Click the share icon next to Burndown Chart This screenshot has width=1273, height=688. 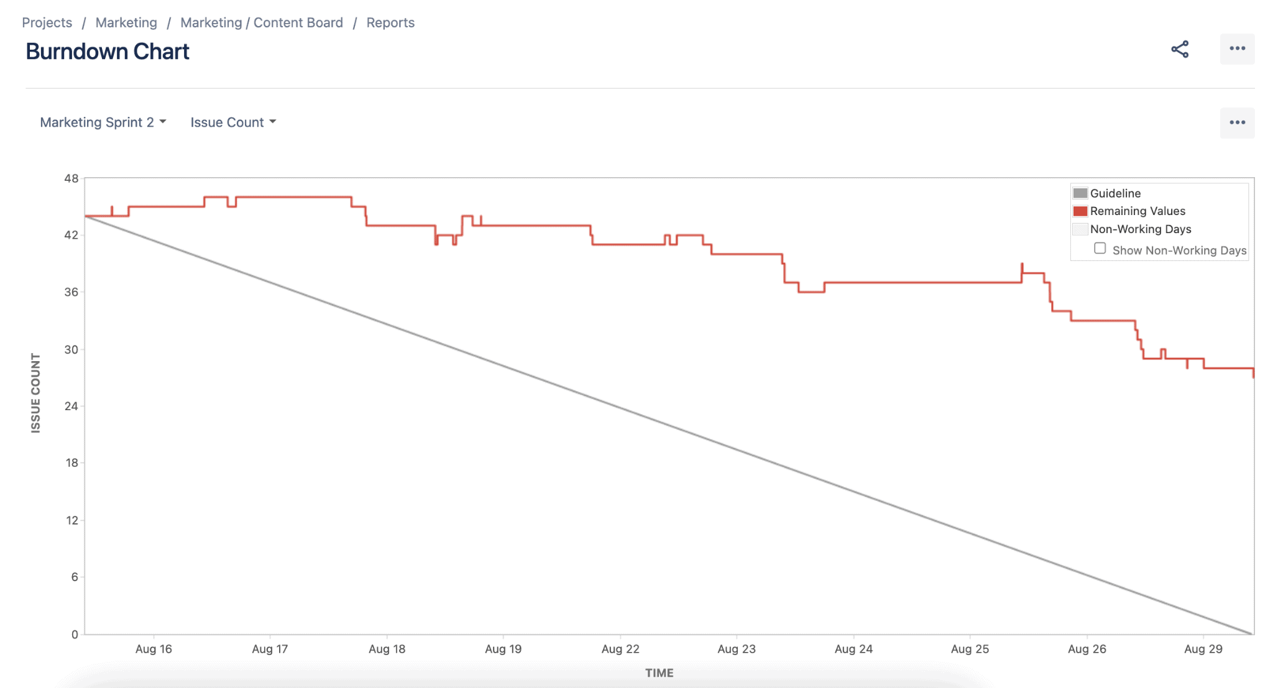pos(1179,50)
